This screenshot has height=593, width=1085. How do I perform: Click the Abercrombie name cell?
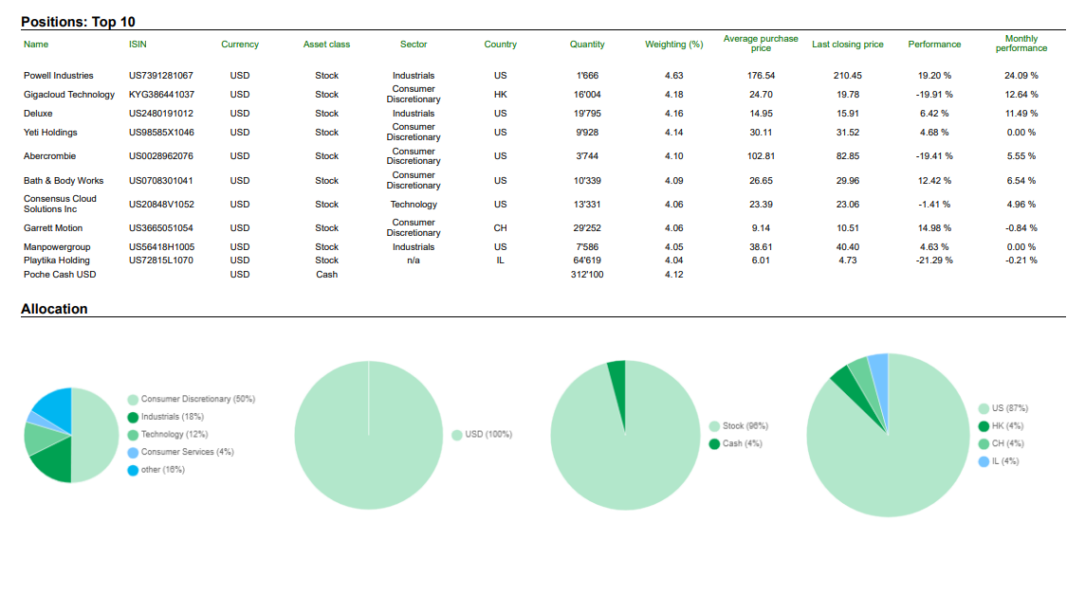(x=50, y=156)
